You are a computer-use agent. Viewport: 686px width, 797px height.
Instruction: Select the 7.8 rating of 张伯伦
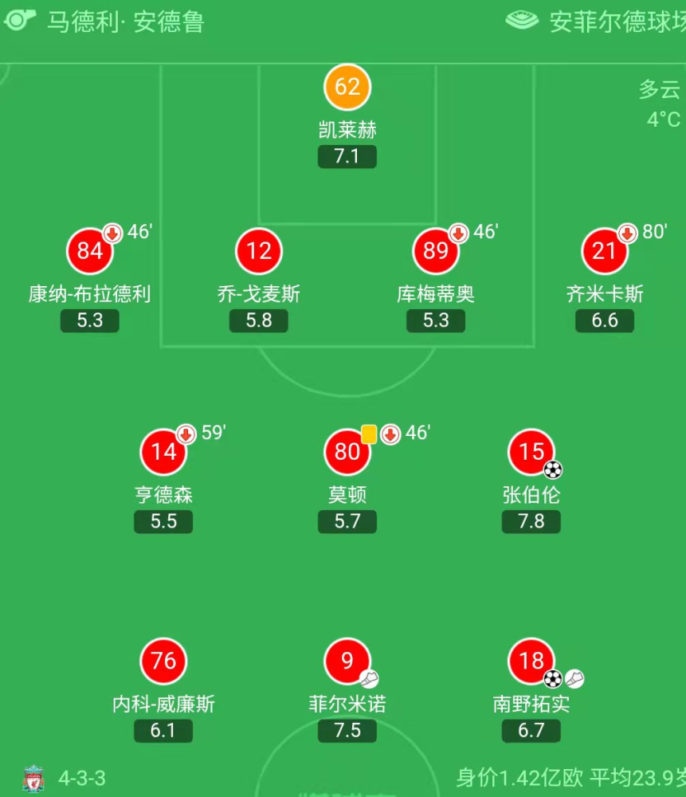click(x=531, y=521)
